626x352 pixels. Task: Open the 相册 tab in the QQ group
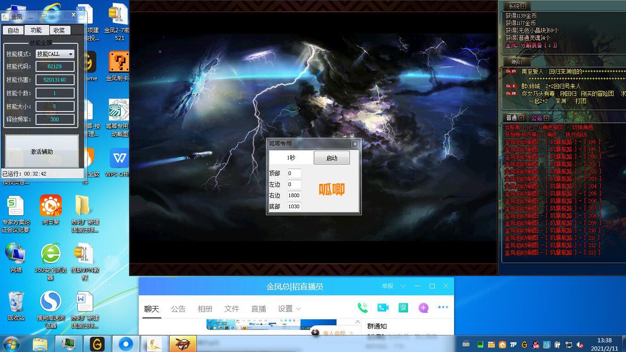(205, 309)
